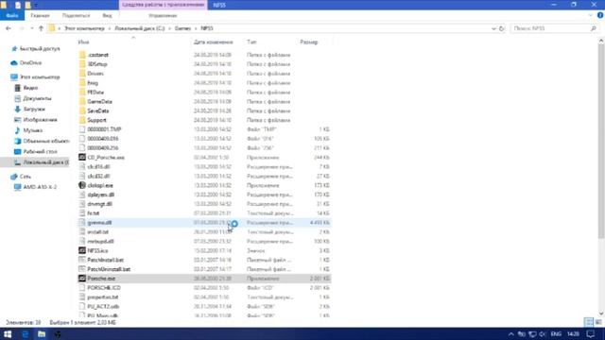Open Edge from the taskbar
The height and width of the screenshot is (340, 605).
[26, 333]
